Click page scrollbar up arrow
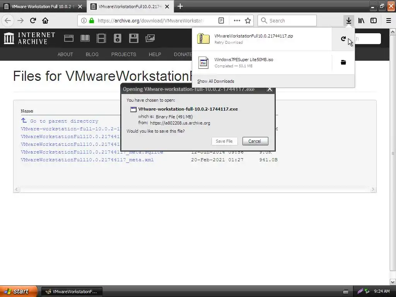396x297 pixels. point(393,32)
